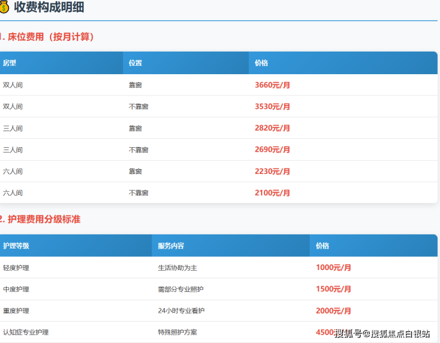
Task: Select the 轻度护理 row label
Action: point(16,268)
